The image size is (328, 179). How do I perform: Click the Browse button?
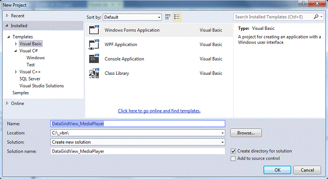(246, 133)
